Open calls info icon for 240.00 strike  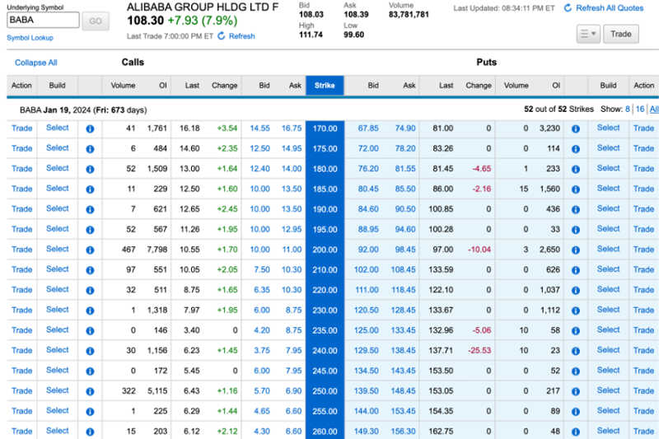click(90, 351)
